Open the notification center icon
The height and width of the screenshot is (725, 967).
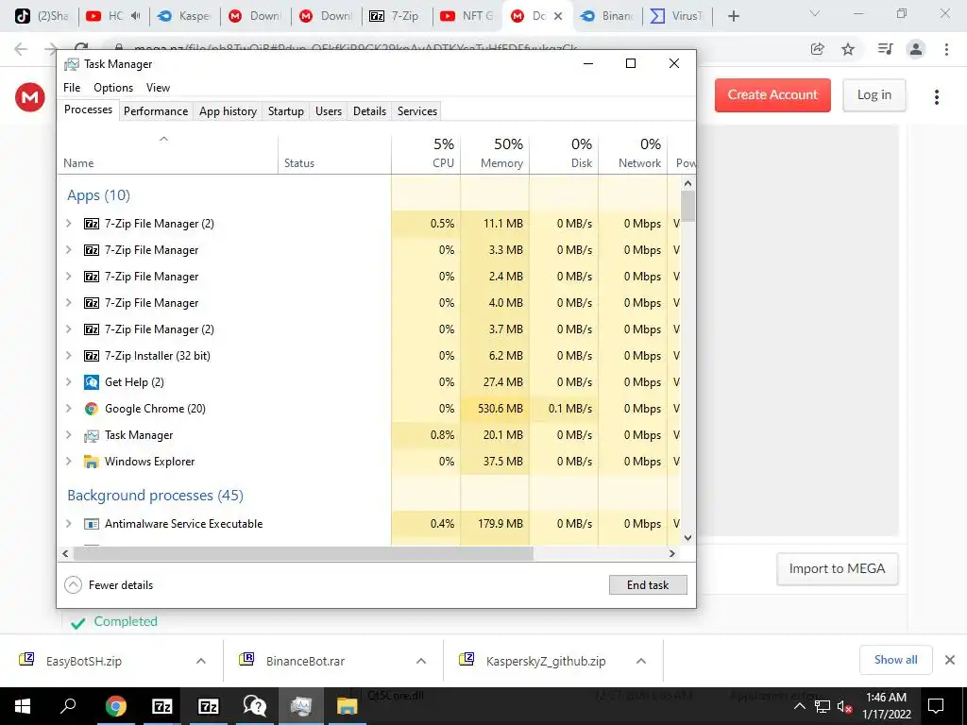pos(936,706)
